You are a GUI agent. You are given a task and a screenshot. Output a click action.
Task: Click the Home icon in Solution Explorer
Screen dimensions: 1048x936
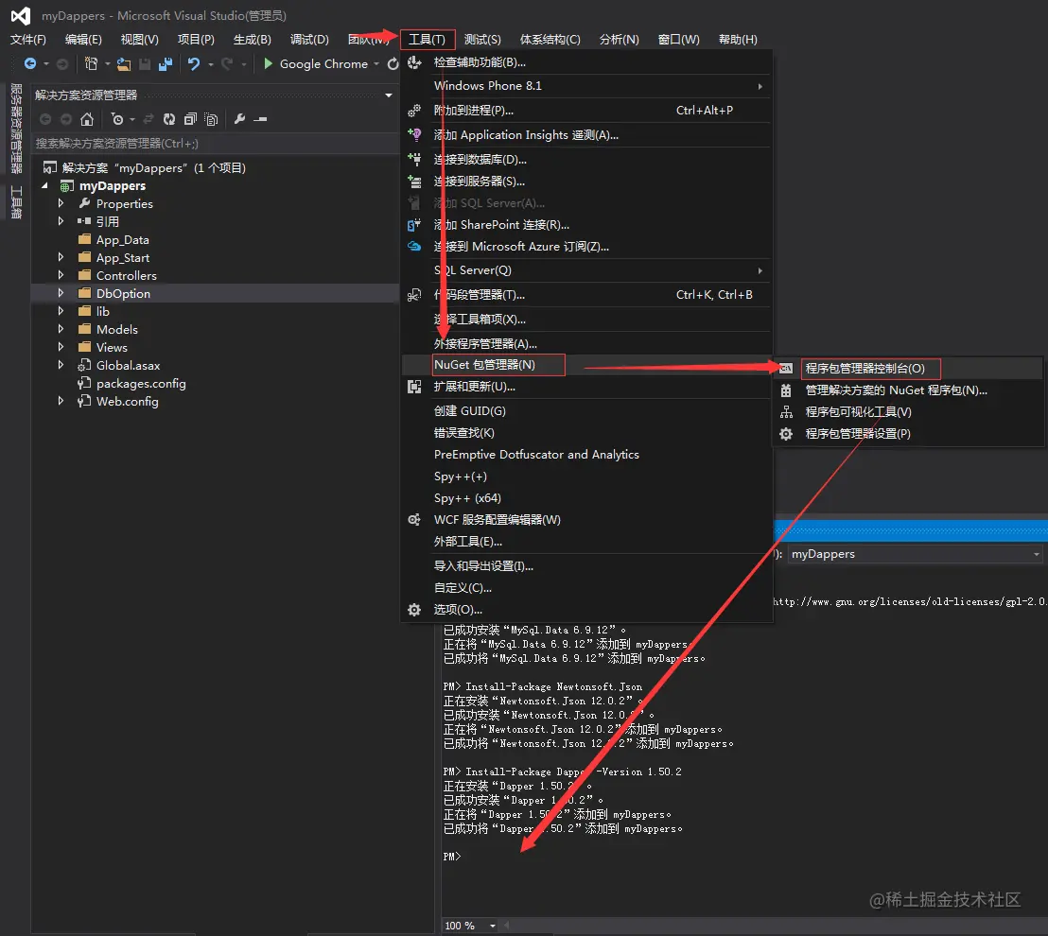pos(87,119)
